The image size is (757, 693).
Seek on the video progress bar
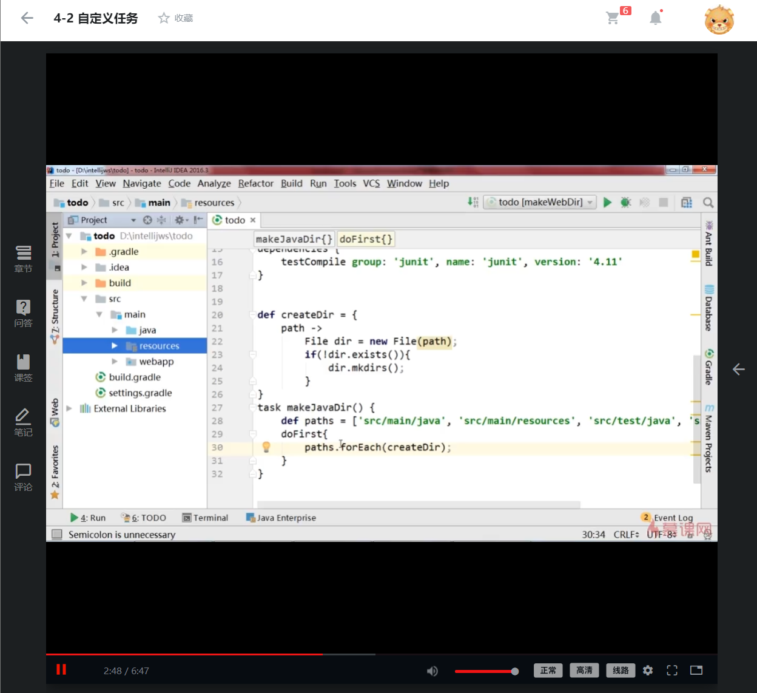coord(382,654)
